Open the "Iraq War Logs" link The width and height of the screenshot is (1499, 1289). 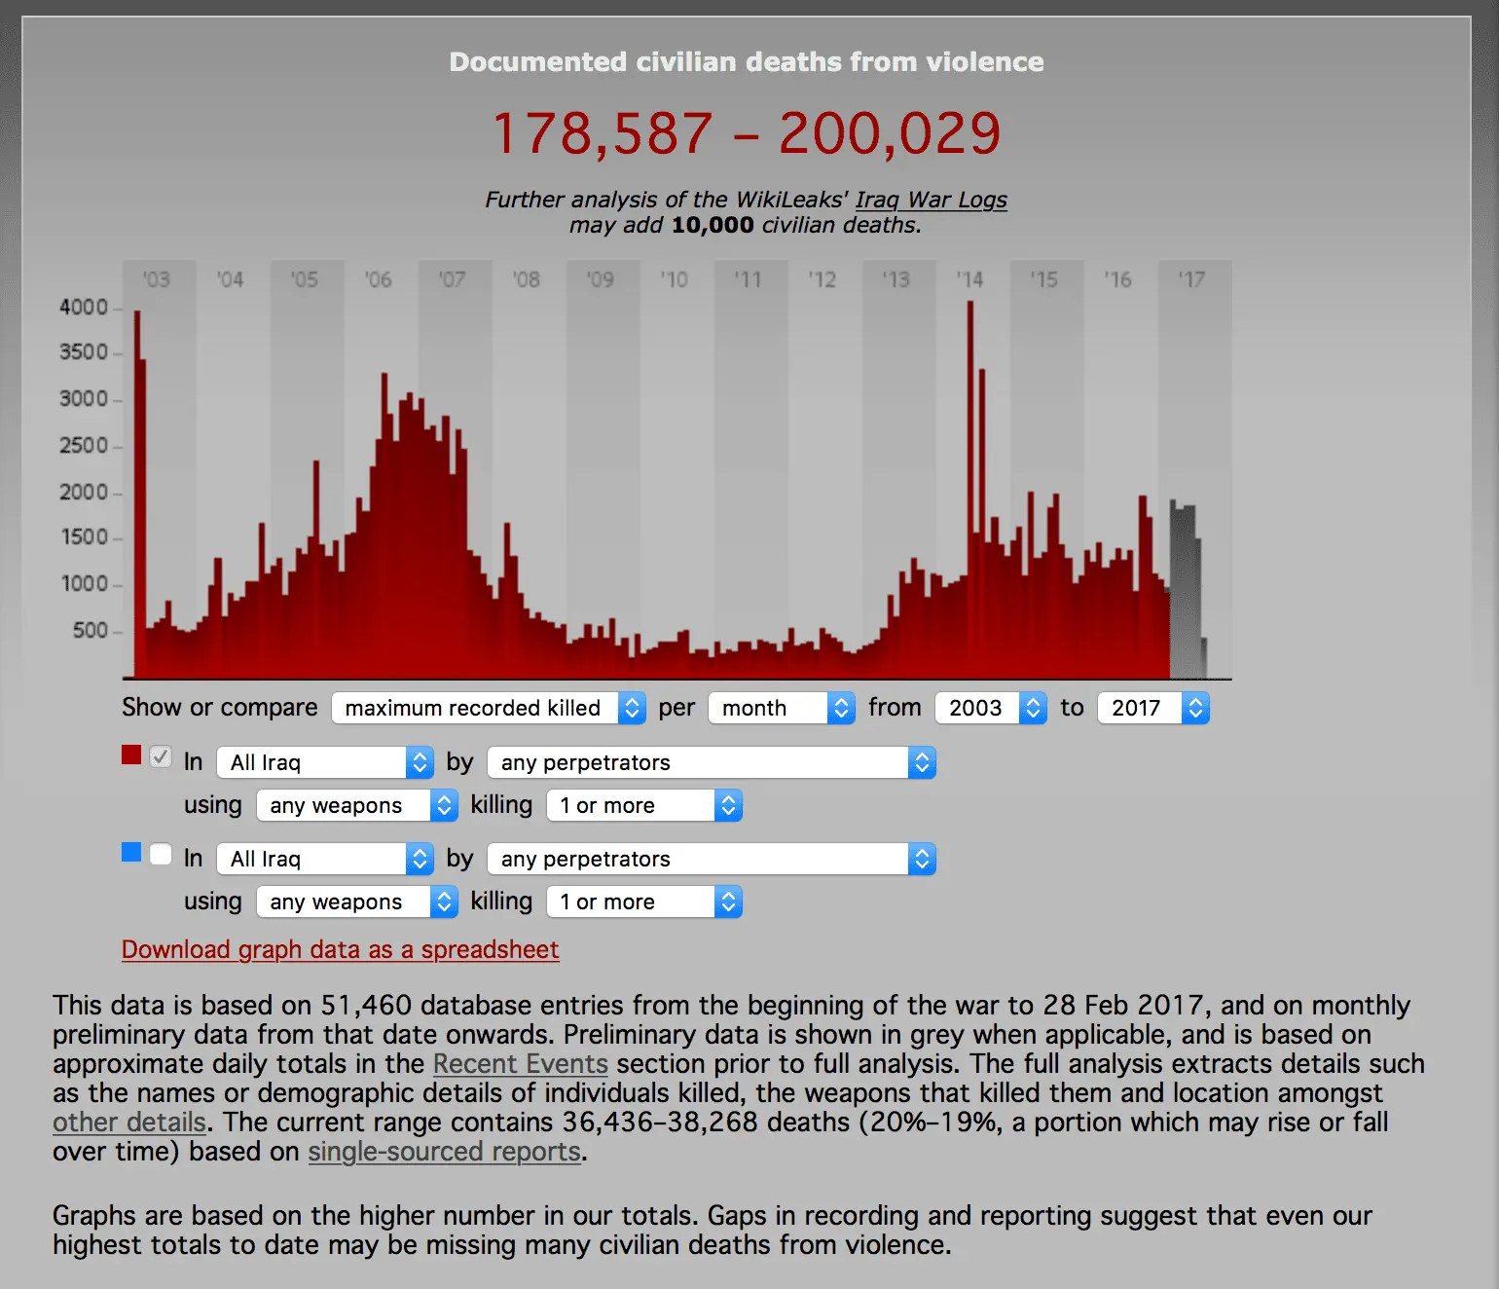coord(930,200)
